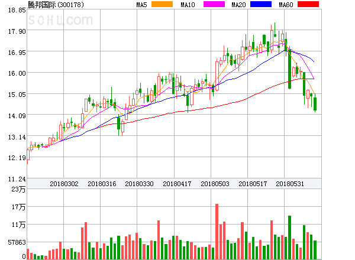Click the 16.95 price axis label
This screenshot has width=355, height=260.
point(17,53)
